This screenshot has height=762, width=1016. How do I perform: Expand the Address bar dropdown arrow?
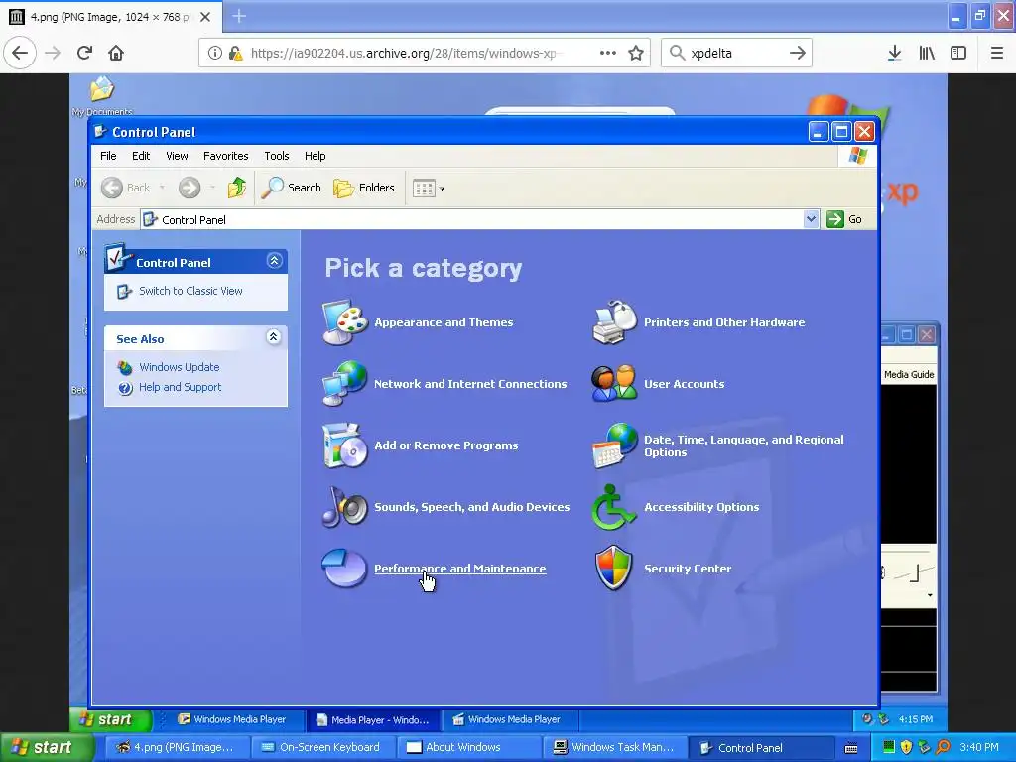click(x=811, y=219)
